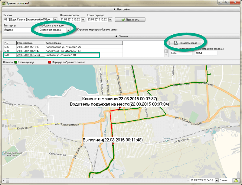Viewport: 242px width, 185px height.
Task: Click the green Весь маршрут legend square
Action: [x=15, y=62]
